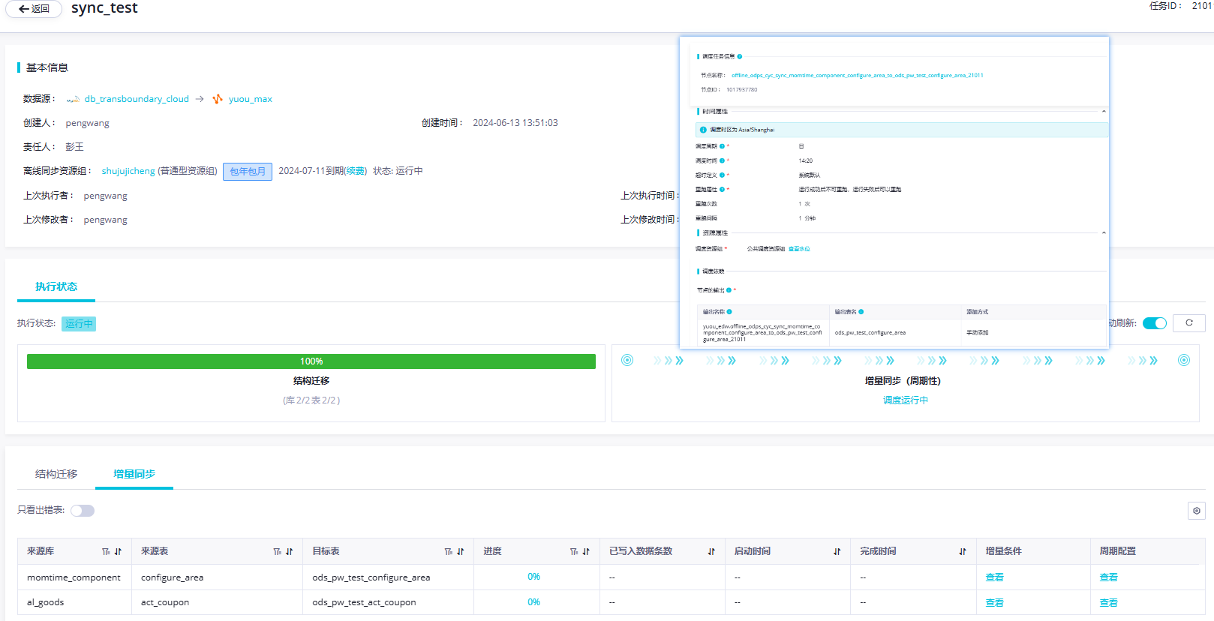Sort by the 来源表 column
Image resolution: width=1214 pixels, height=621 pixels.
coord(289,551)
